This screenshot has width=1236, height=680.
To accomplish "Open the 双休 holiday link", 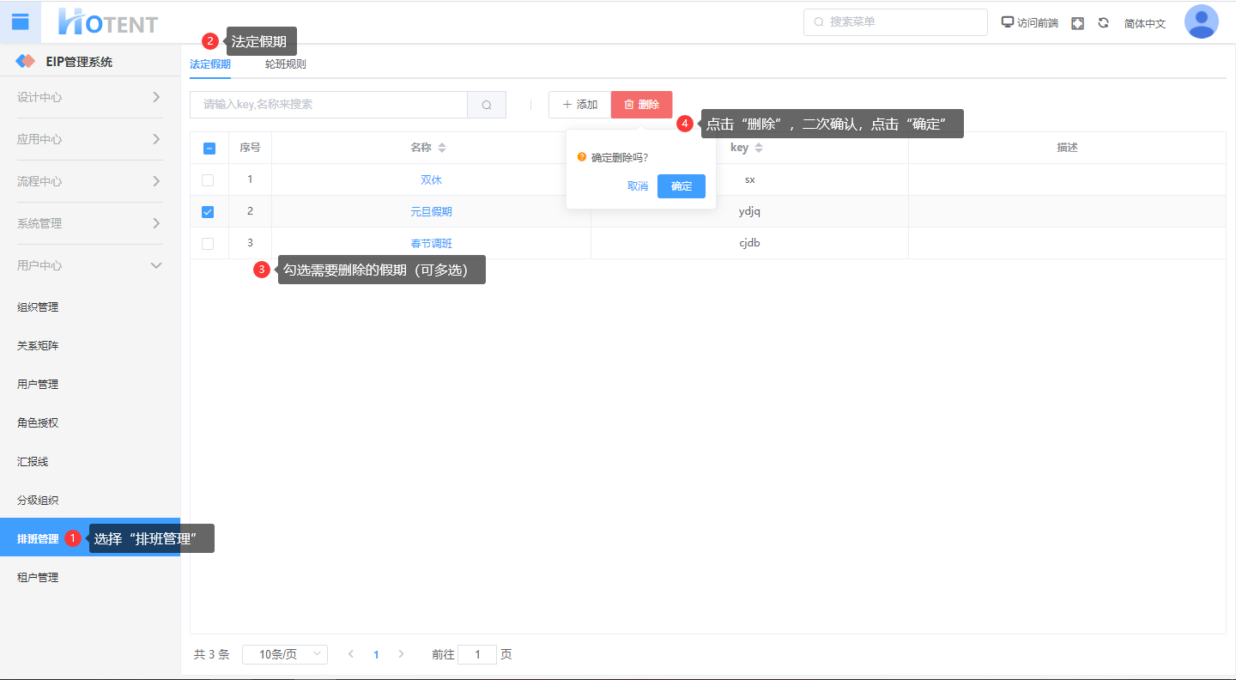I will [431, 180].
